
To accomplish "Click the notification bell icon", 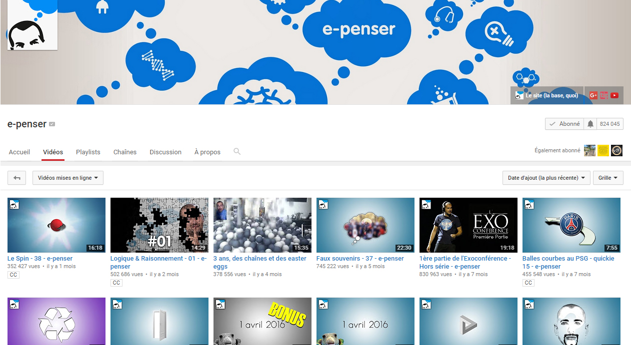I will point(590,124).
